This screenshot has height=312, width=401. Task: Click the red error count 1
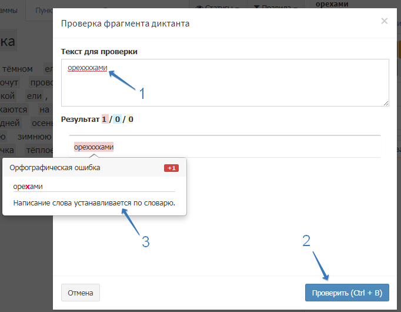(x=104, y=120)
